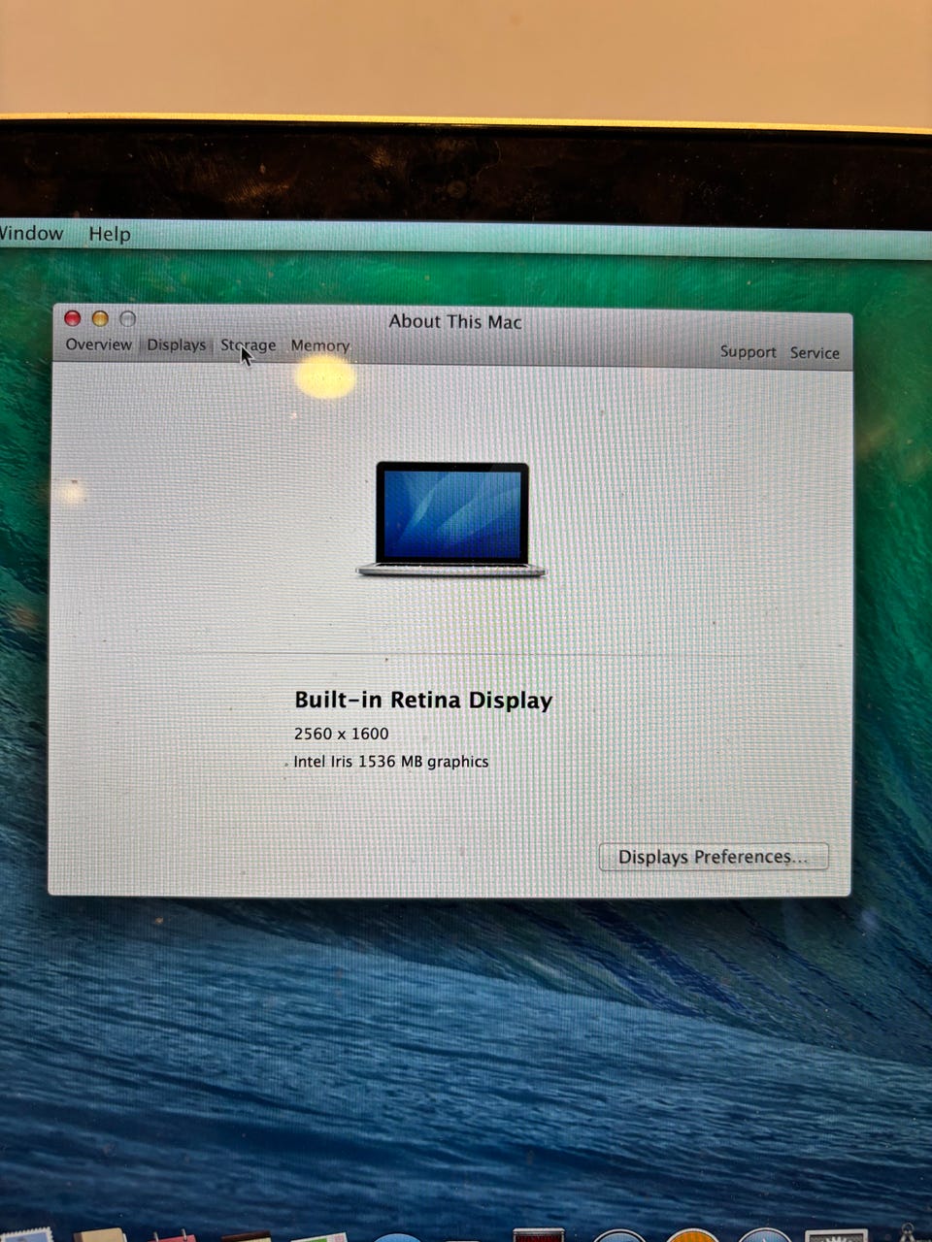Open the Memory tab
This screenshot has height=1242, width=932.
pyautogui.click(x=319, y=345)
